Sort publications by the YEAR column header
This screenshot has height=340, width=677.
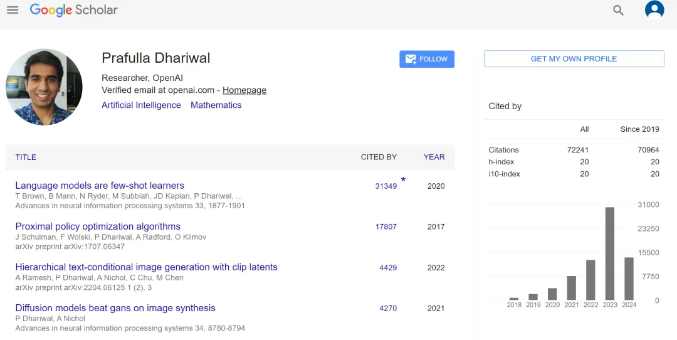tap(434, 157)
